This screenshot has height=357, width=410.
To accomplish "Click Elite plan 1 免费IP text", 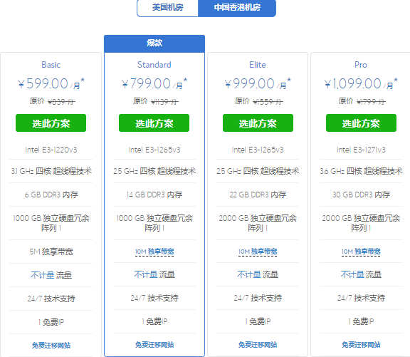I will (258, 321).
